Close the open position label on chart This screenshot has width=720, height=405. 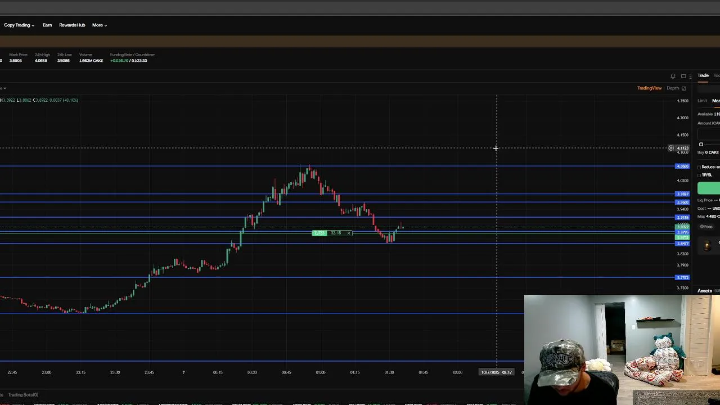[x=349, y=233]
